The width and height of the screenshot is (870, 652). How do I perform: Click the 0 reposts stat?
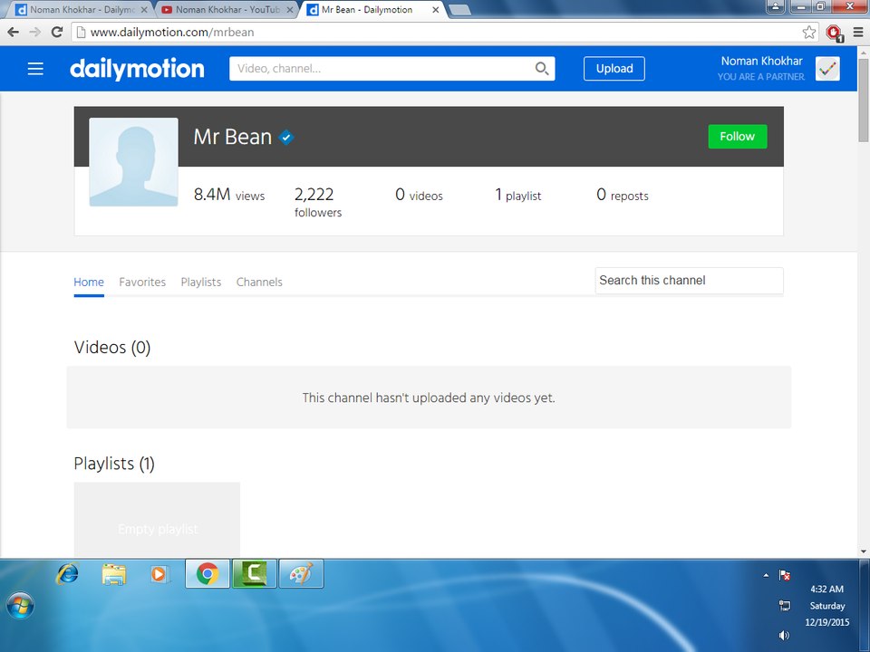click(x=623, y=195)
